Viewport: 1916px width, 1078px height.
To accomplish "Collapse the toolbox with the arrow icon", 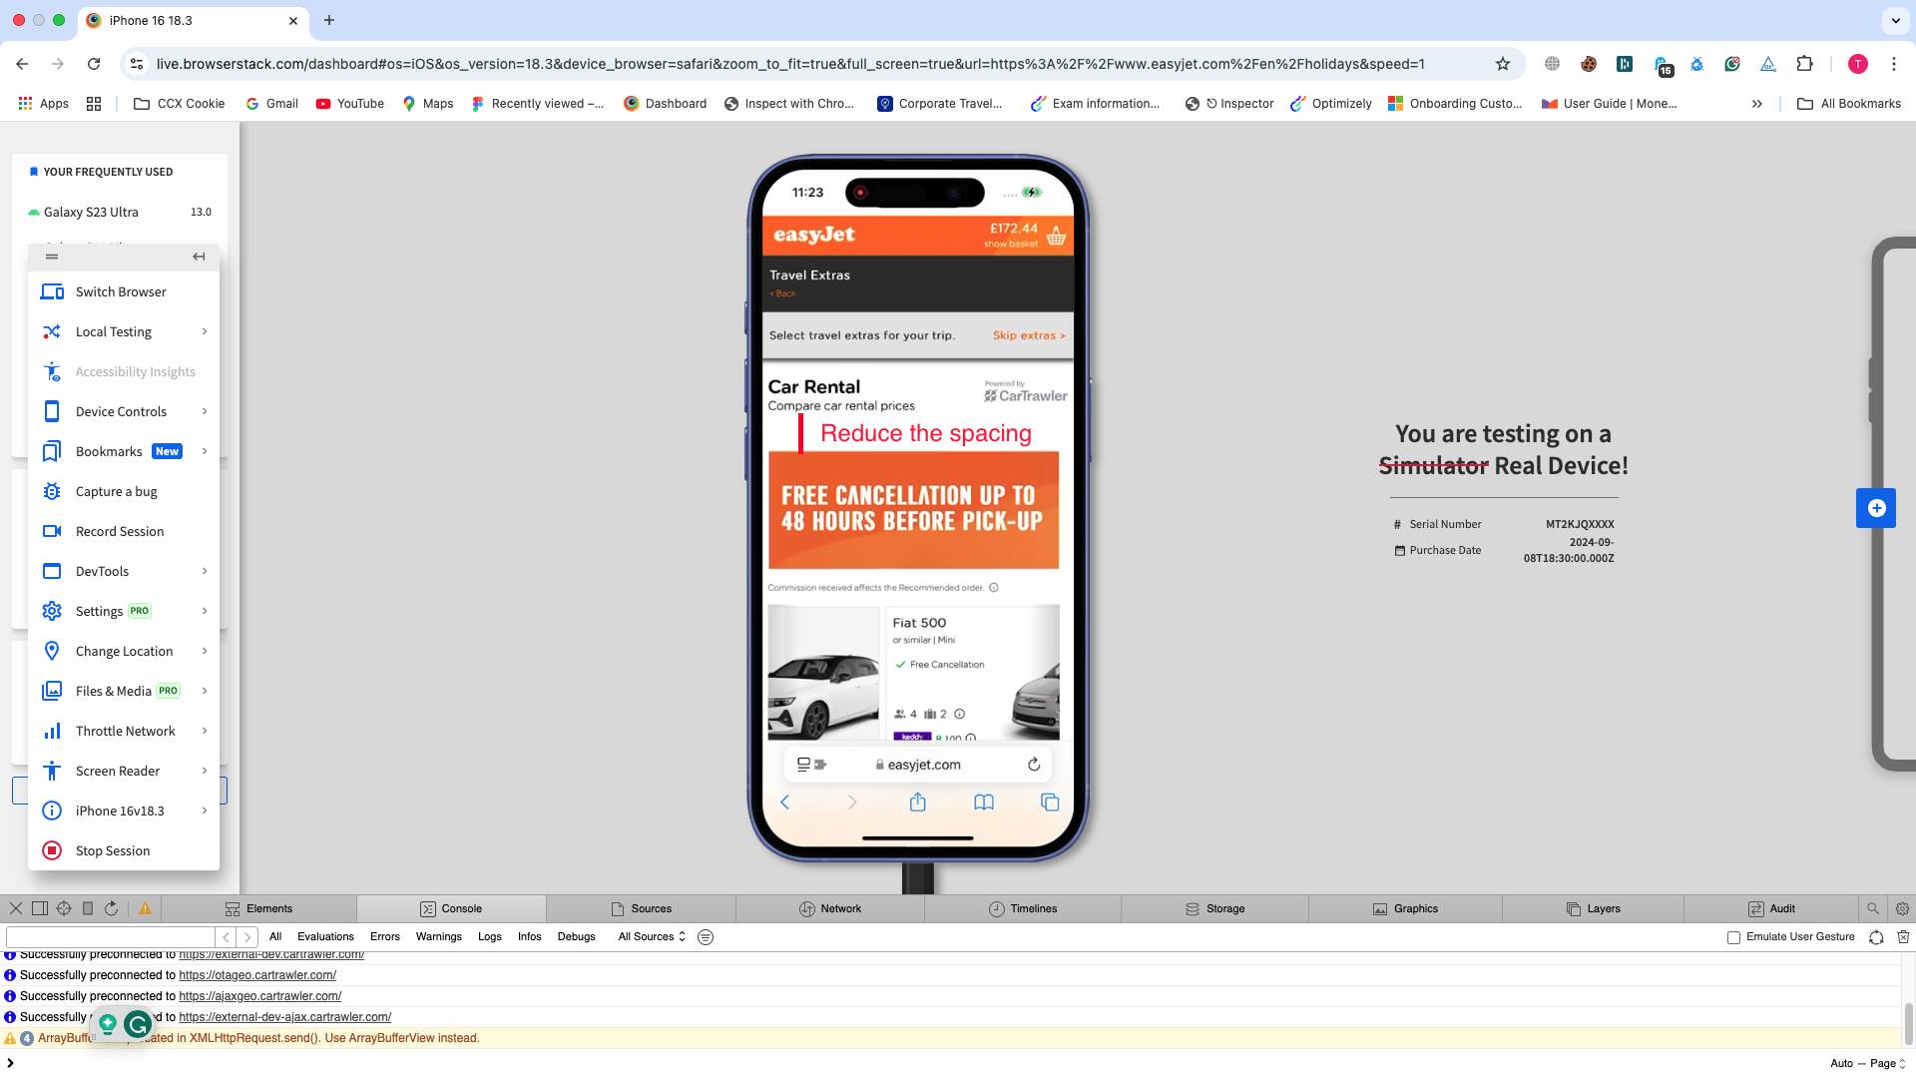I will click(x=199, y=257).
